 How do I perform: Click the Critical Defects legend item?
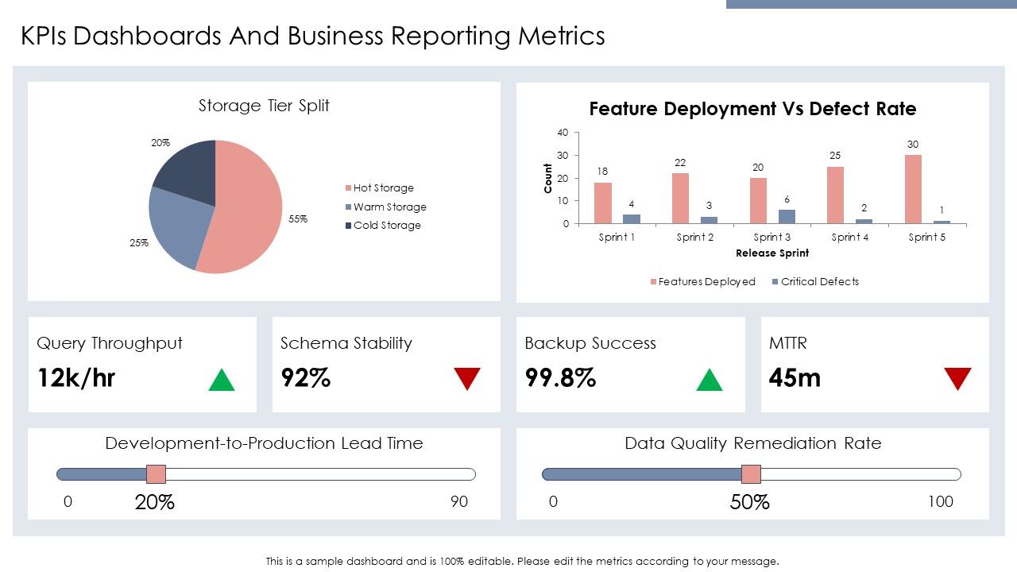click(x=815, y=281)
